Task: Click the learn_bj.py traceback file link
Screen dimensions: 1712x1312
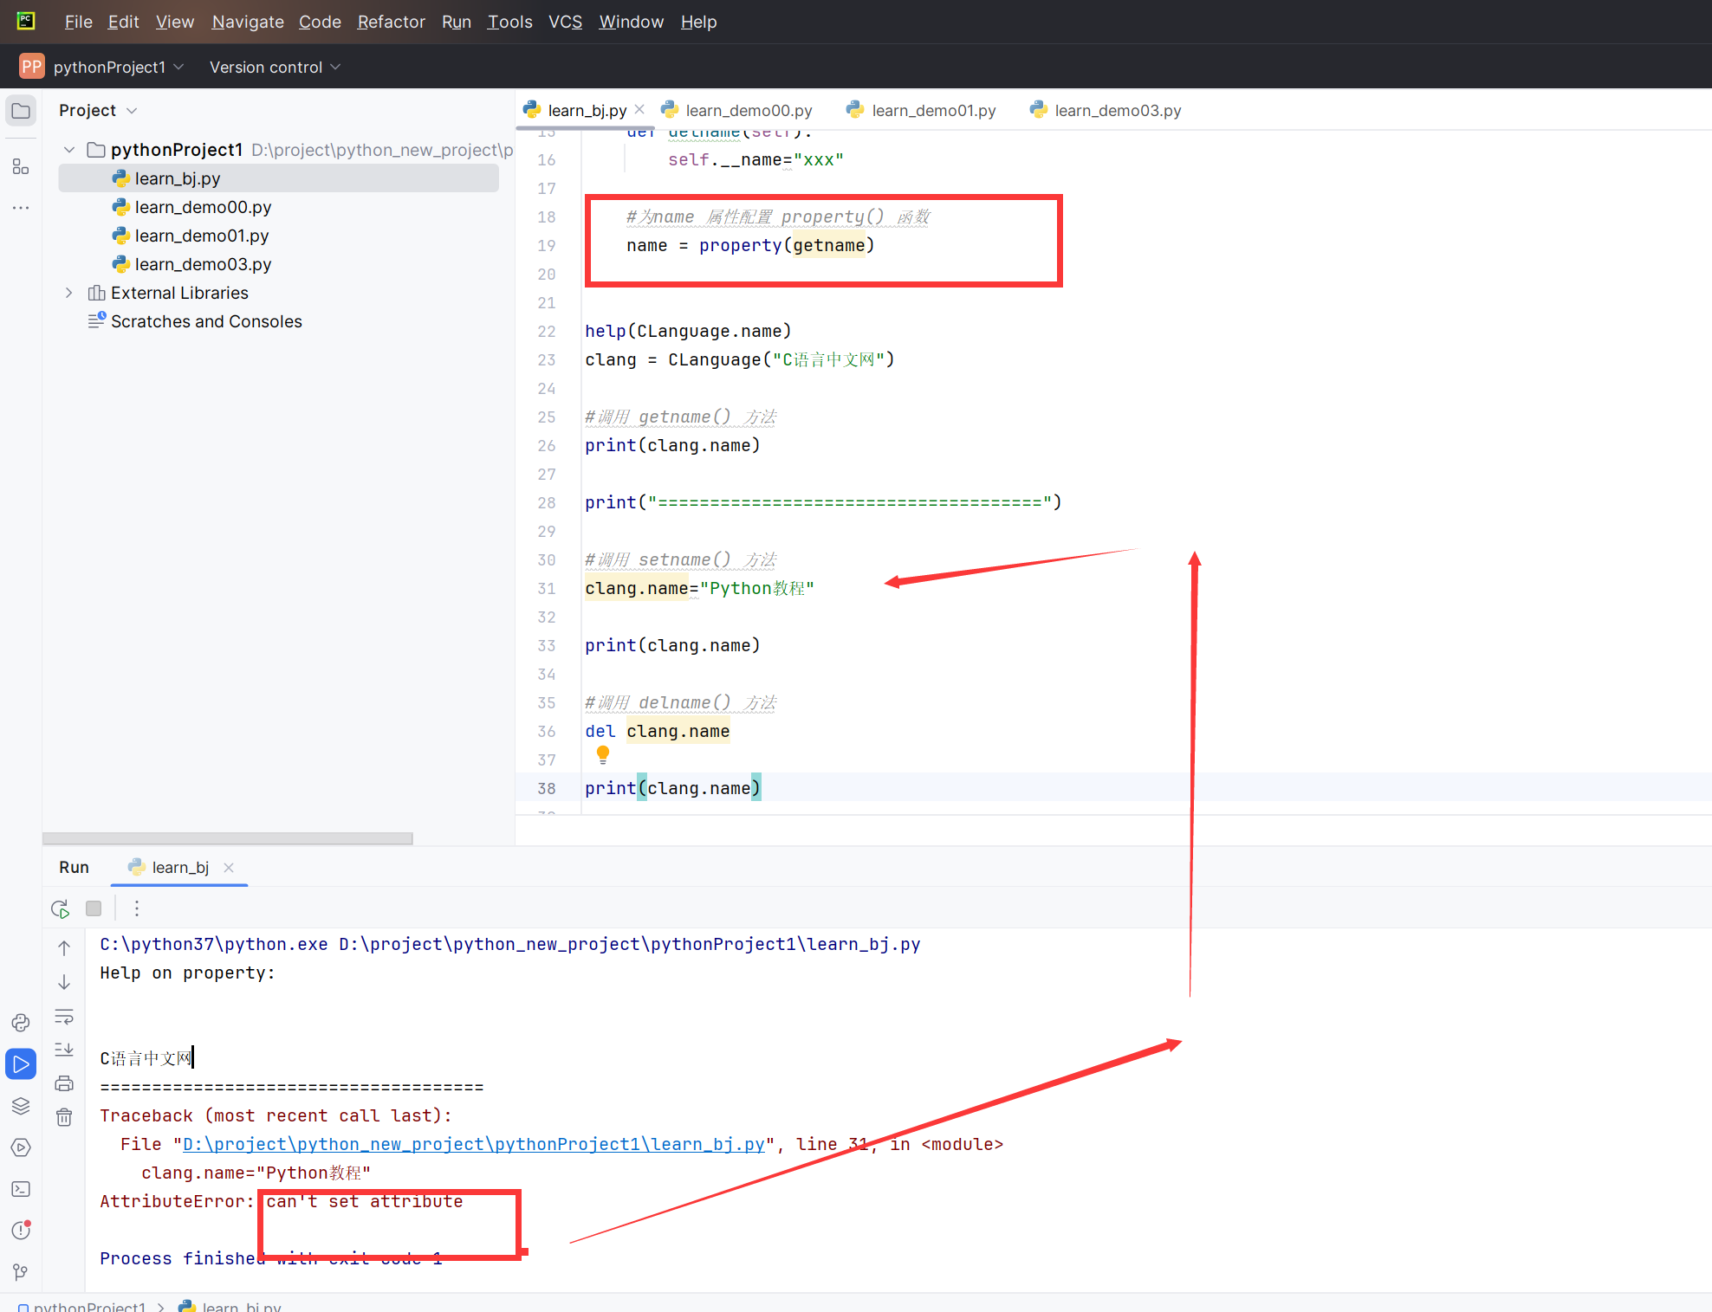Action: (x=474, y=1144)
